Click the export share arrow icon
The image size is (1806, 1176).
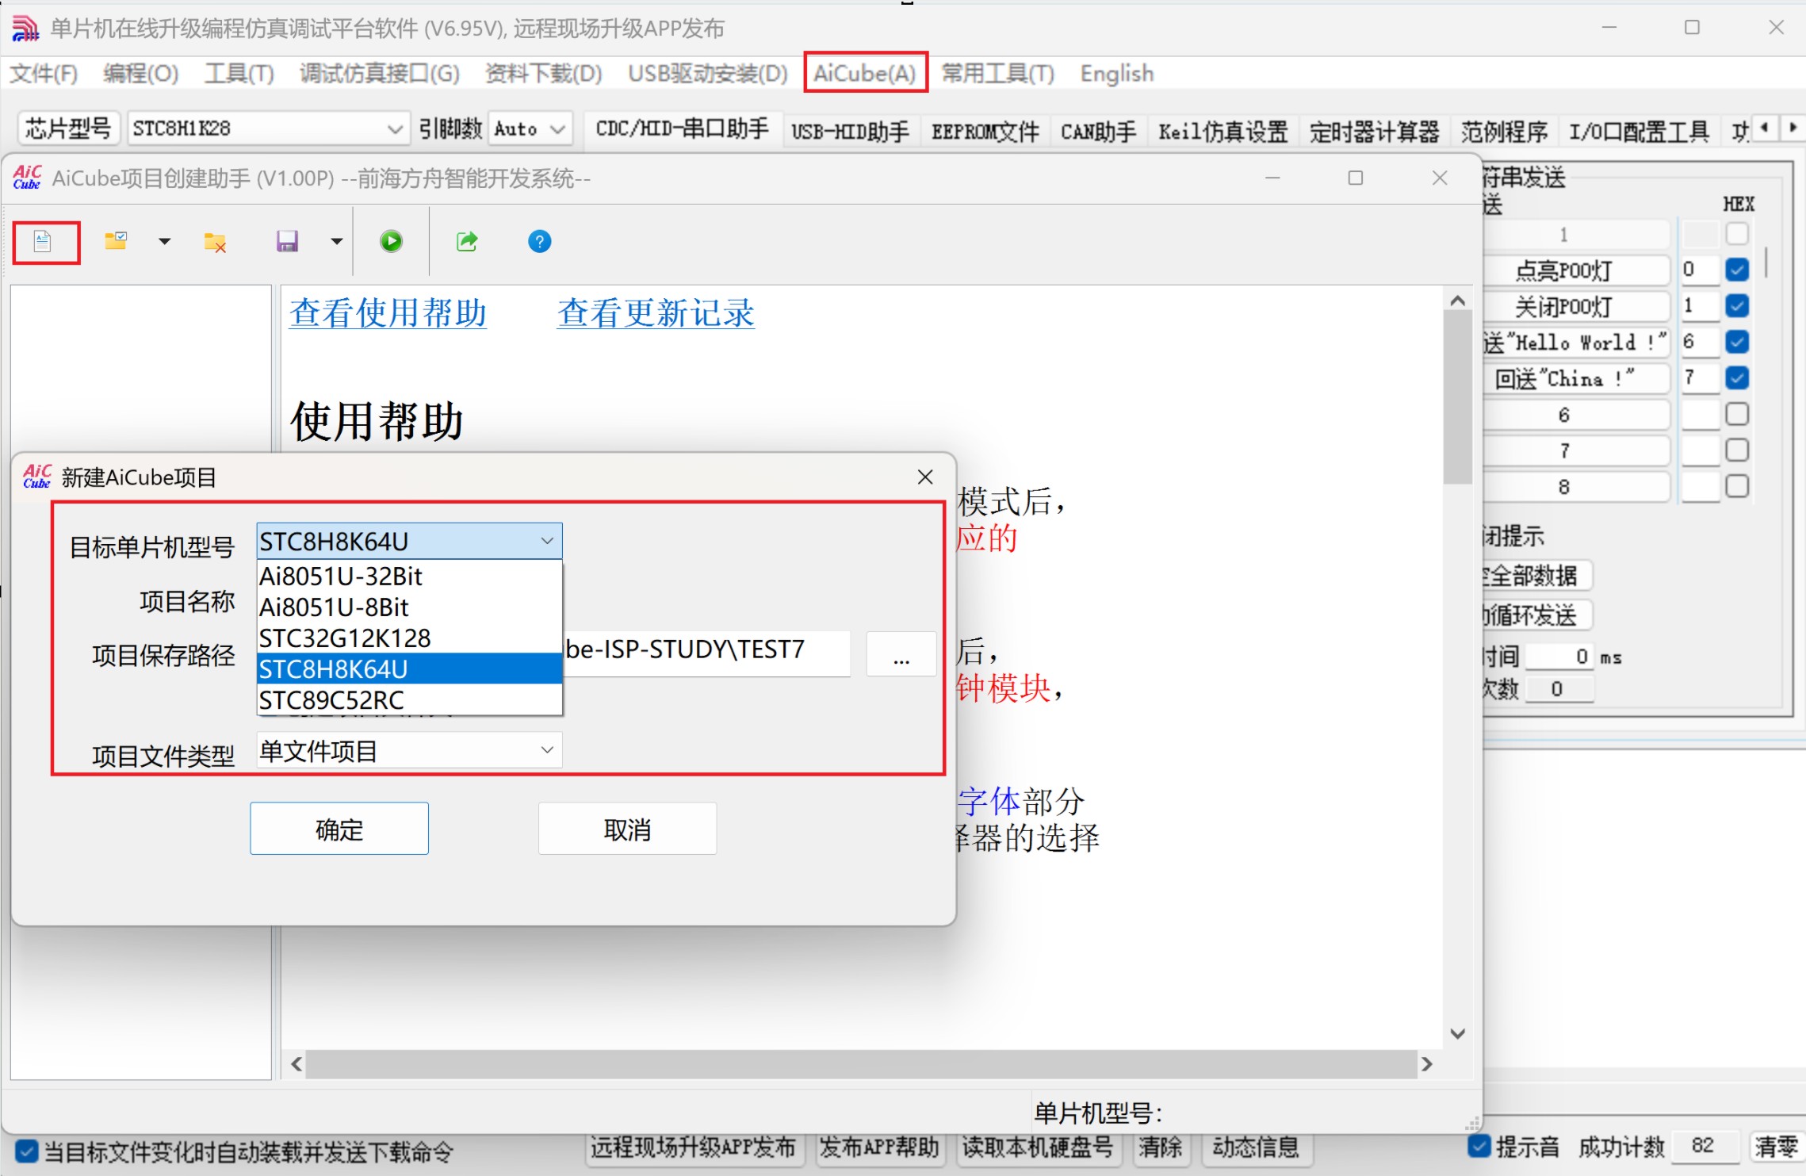click(467, 241)
